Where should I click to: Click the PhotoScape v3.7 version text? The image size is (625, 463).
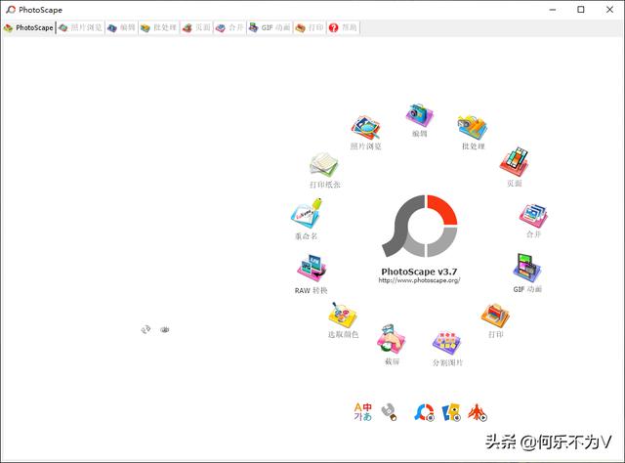click(x=419, y=272)
